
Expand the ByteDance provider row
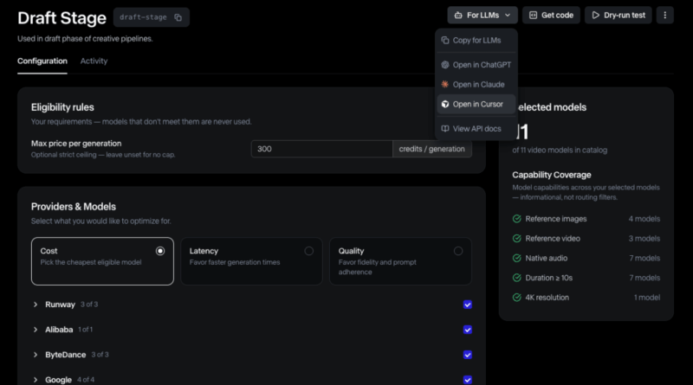pos(36,355)
